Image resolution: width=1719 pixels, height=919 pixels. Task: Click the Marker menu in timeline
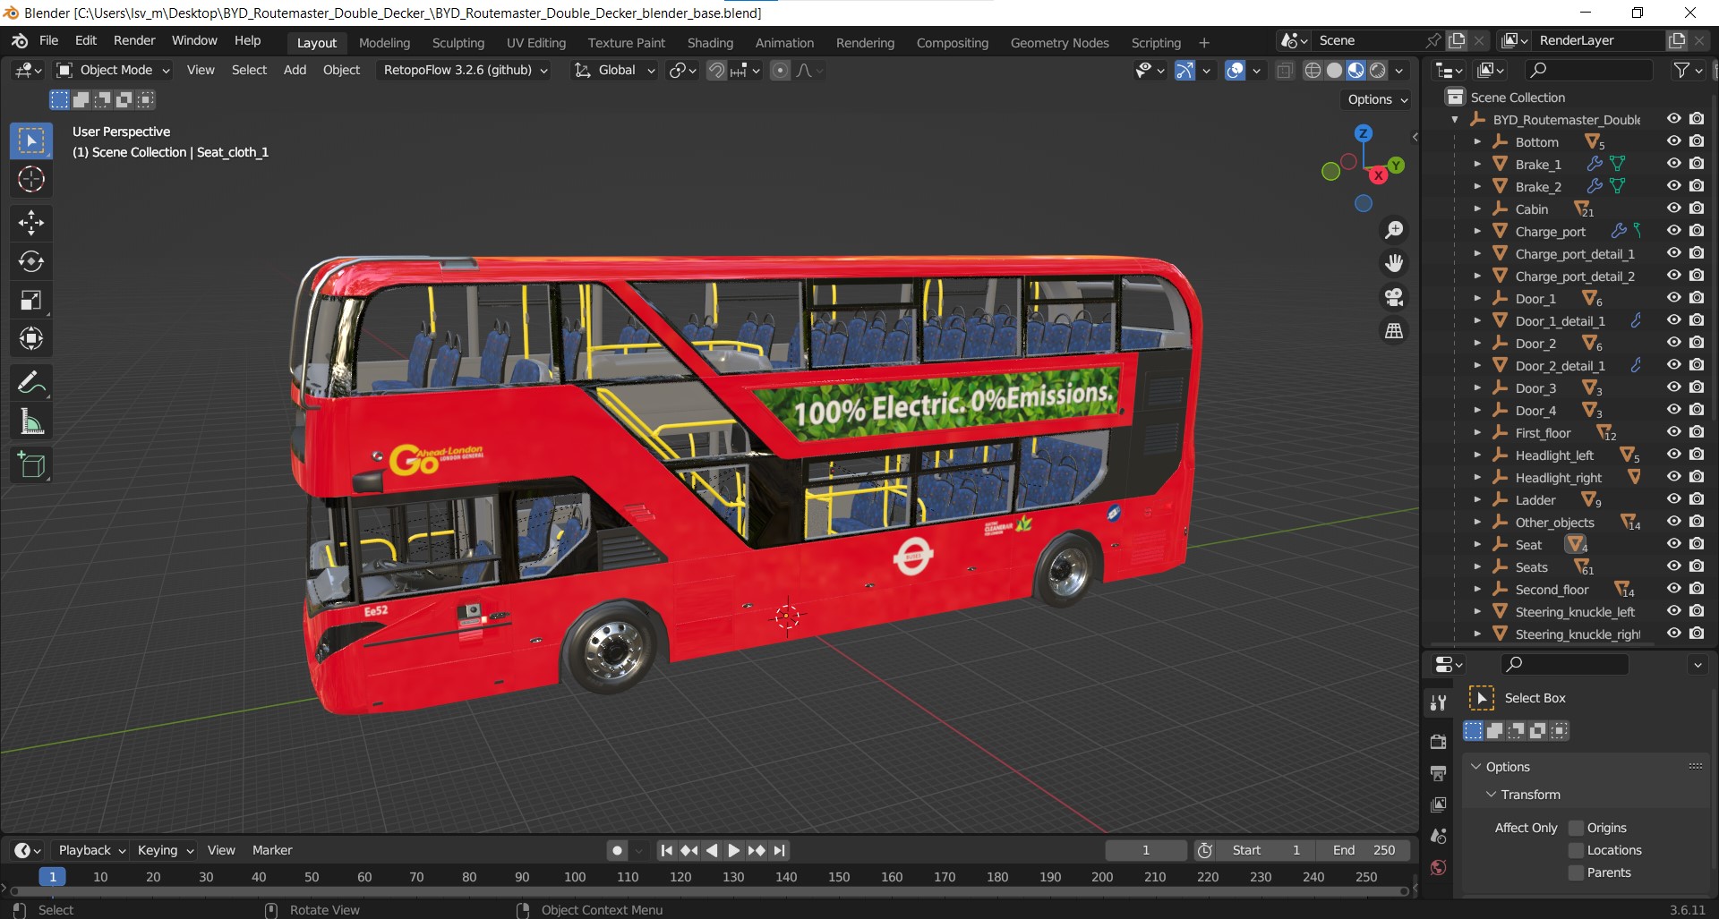coord(272,850)
